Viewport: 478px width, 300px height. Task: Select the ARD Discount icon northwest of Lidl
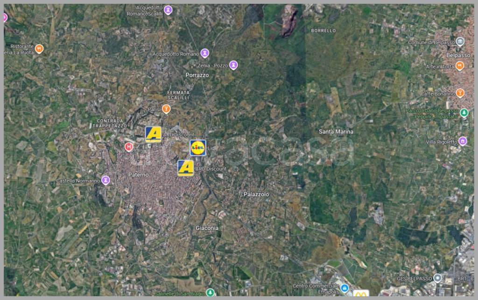click(153, 134)
